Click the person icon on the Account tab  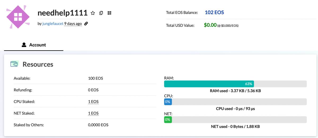tap(24, 45)
